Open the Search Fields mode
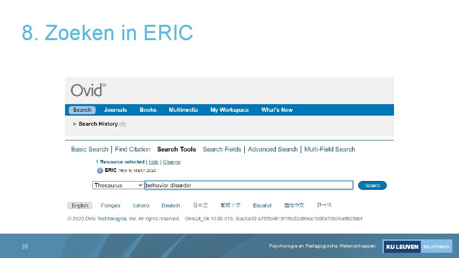This screenshot has width=459, height=258. click(222, 149)
